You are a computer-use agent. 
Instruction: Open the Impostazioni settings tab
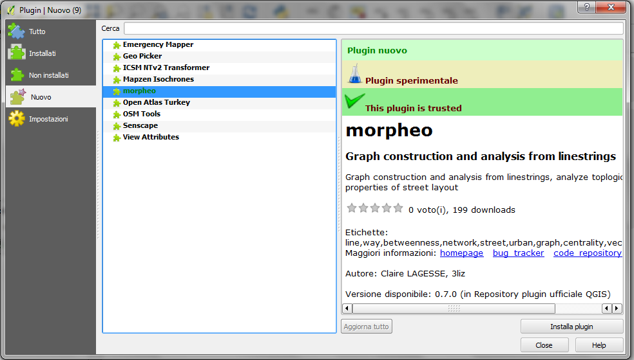(x=50, y=119)
